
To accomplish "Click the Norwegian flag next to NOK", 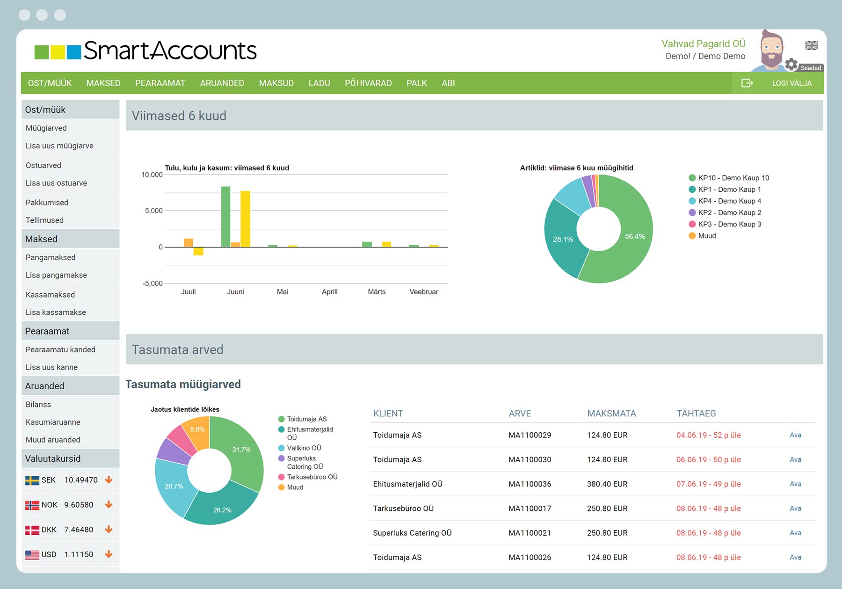I will pos(32,505).
